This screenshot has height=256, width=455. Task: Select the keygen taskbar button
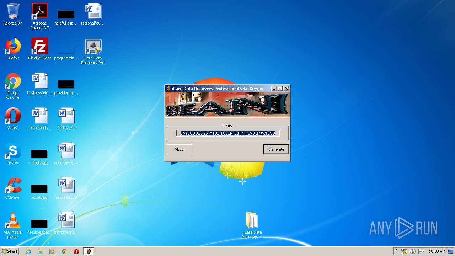(89, 251)
